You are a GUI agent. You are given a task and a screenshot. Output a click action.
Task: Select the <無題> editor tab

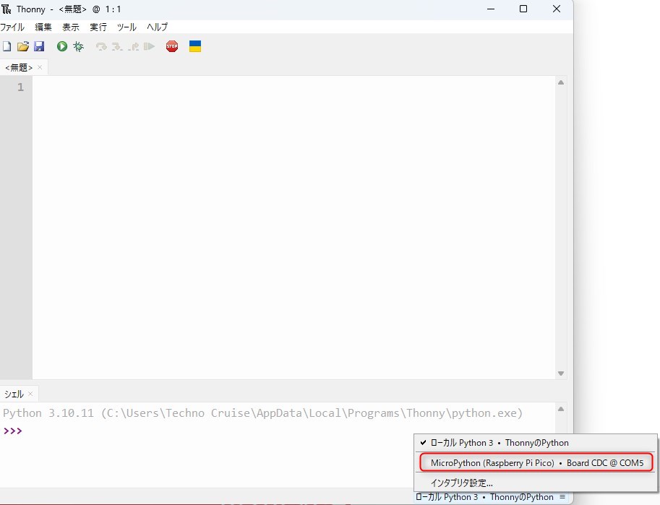point(19,67)
